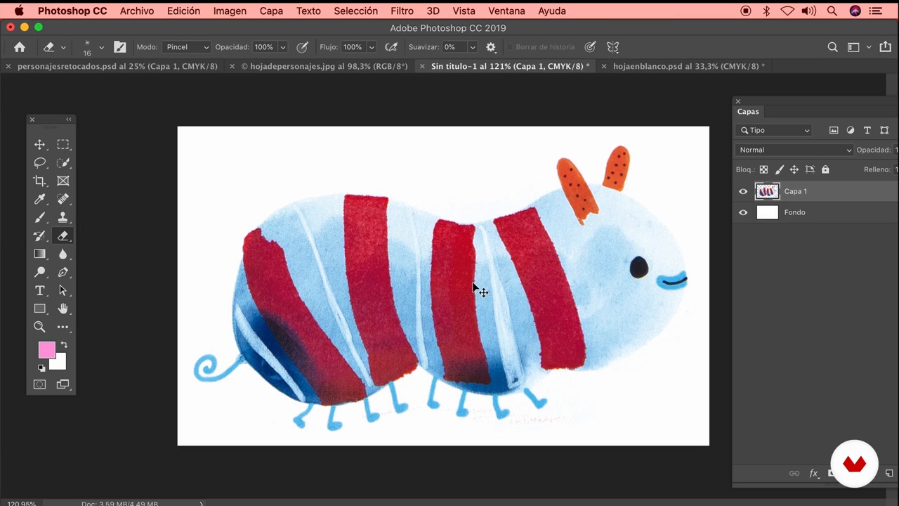
Task: Open the pink foreground color picker
Action: (x=46, y=350)
